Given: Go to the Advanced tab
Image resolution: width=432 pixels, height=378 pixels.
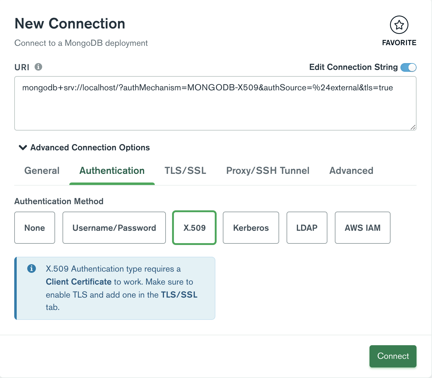Looking at the screenshot, I should [351, 171].
